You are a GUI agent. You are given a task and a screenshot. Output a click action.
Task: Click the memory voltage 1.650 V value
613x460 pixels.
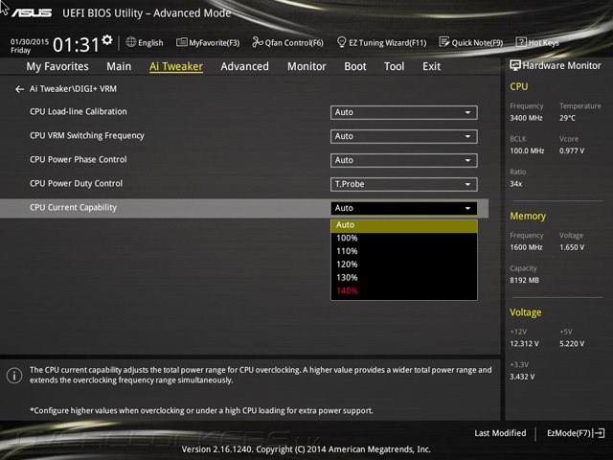click(572, 247)
